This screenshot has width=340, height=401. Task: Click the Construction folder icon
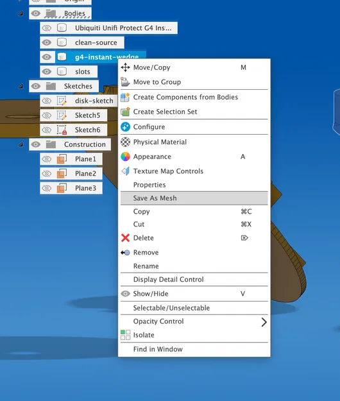click(x=51, y=144)
